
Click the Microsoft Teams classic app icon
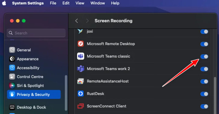80,56
